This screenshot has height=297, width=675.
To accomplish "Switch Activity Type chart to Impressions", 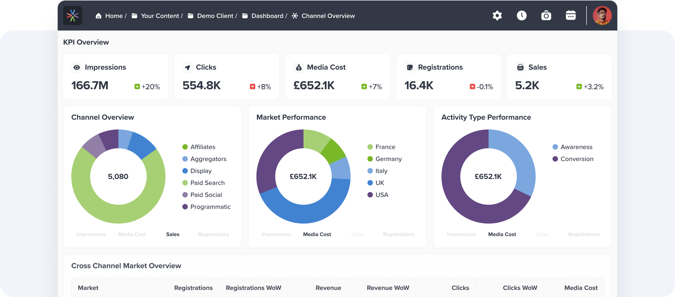I will 461,234.
